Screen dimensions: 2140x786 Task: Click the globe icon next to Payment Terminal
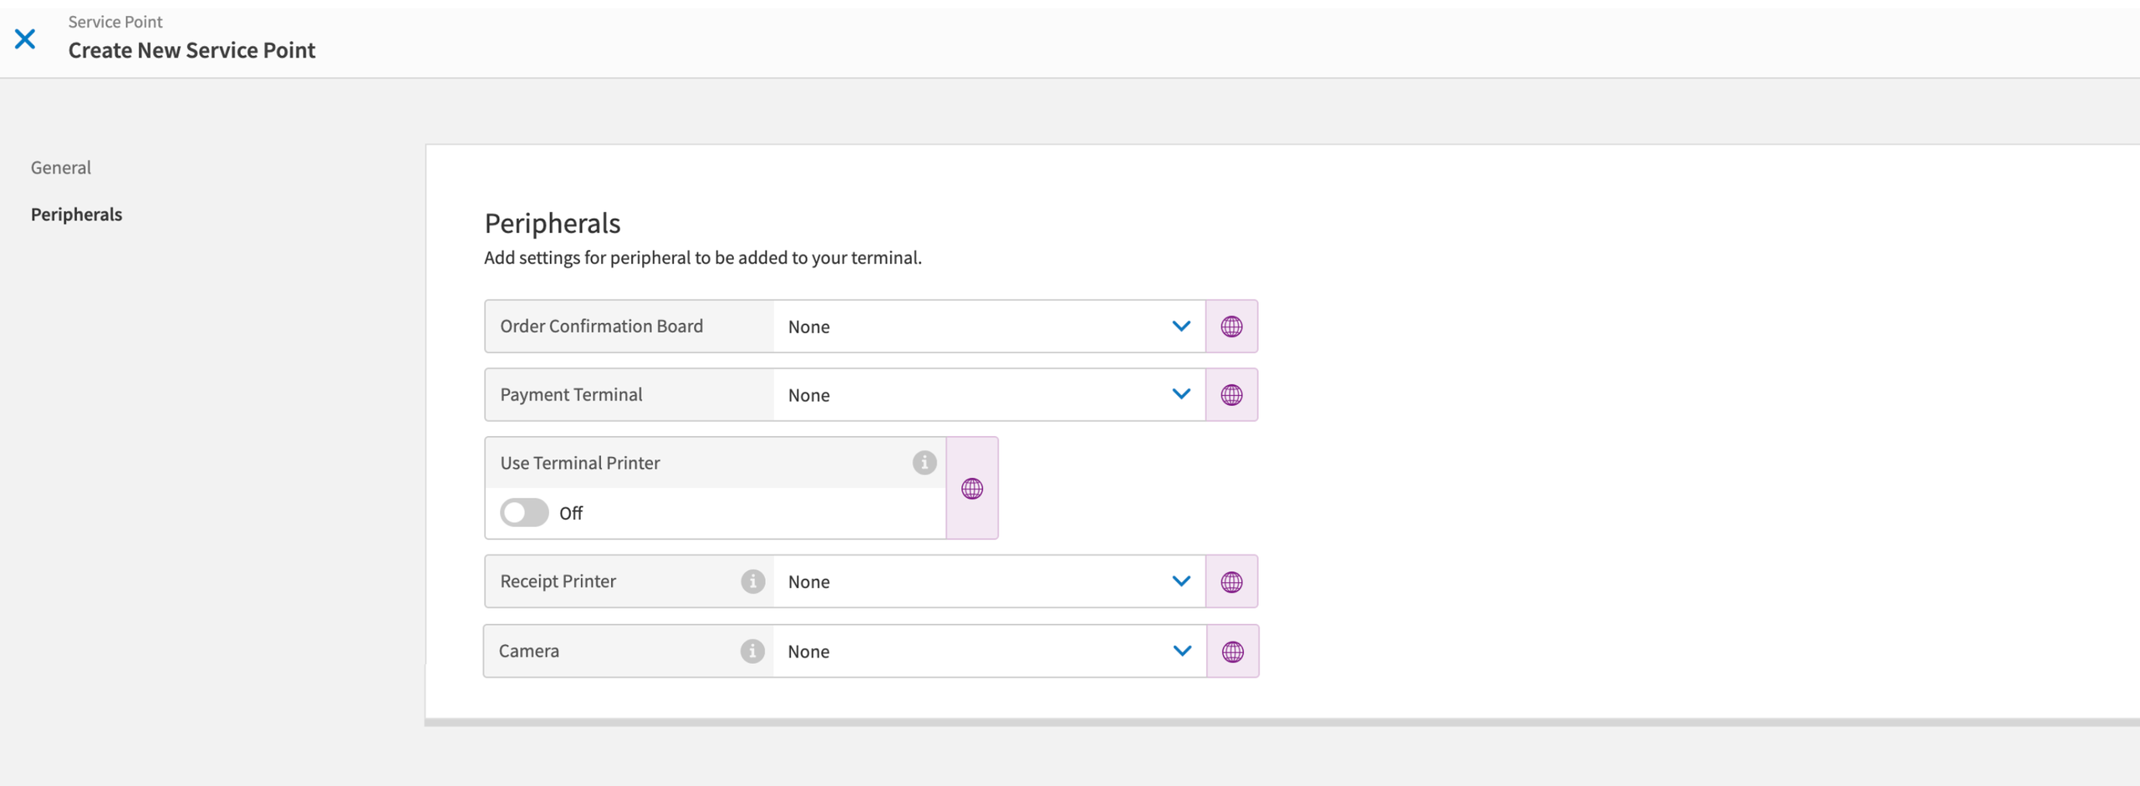click(1233, 394)
